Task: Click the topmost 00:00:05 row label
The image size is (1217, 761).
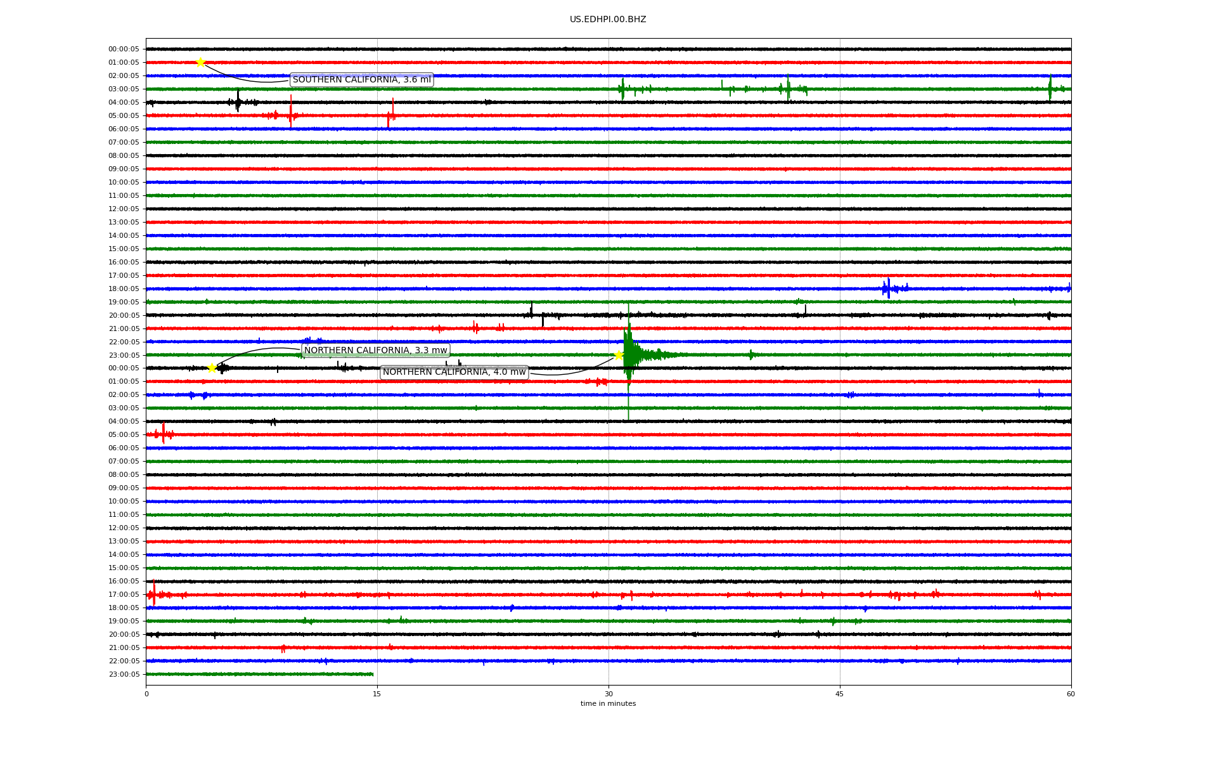Action: click(x=124, y=49)
